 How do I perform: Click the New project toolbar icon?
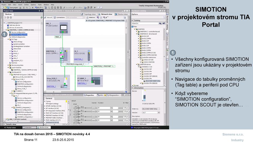3,7
